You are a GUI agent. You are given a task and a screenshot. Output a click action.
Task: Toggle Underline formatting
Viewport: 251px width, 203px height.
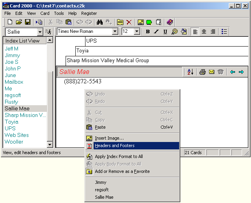pos(166,32)
